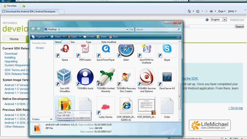
Task: Open the Views dropdown arrow
Action: (64, 37)
